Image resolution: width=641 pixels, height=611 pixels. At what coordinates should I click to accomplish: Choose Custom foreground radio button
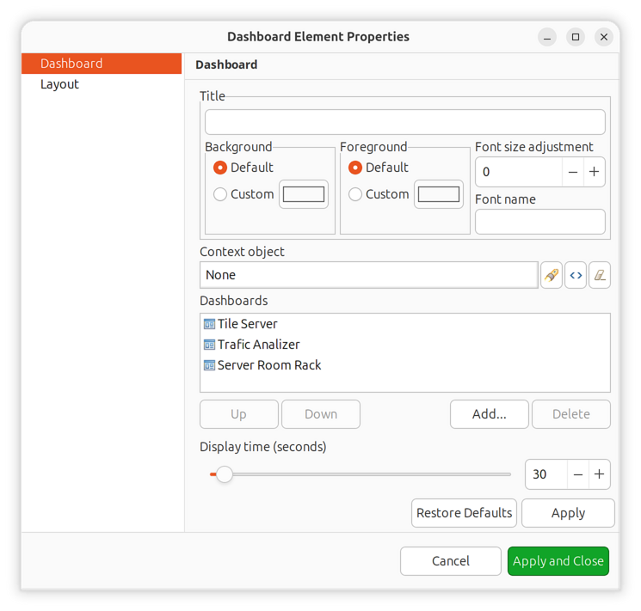(x=355, y=194)
